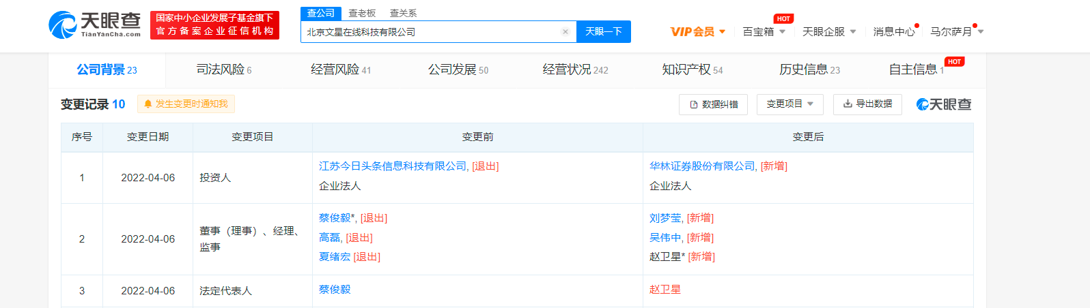
Task: Open 刘梦莹 person link
Action: 665,218
